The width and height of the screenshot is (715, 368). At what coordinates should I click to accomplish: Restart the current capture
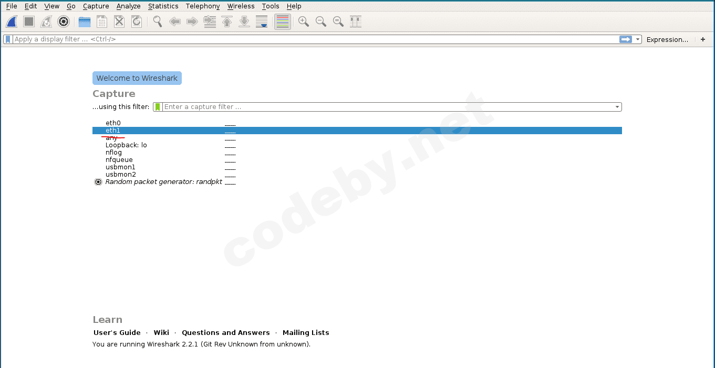click(46, 21)
